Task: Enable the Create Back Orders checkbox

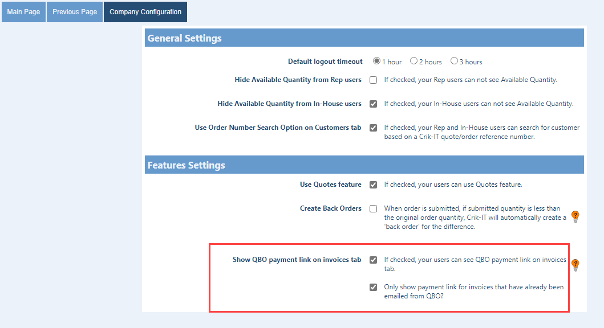Action: coord(373,209)
